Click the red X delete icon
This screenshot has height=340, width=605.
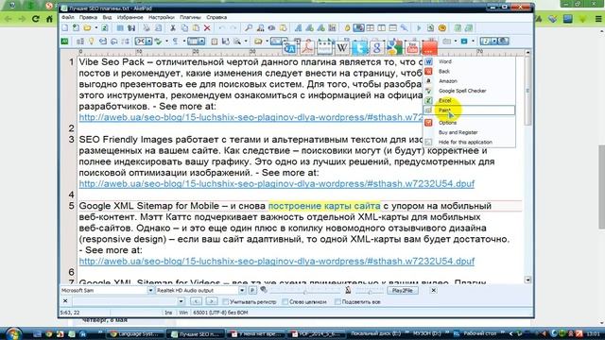pyautogui.click(x=207, y=28)
